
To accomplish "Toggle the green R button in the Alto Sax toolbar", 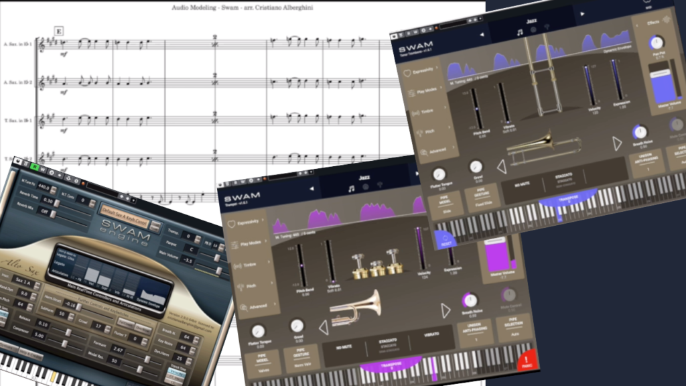I will tap(35, 166).
